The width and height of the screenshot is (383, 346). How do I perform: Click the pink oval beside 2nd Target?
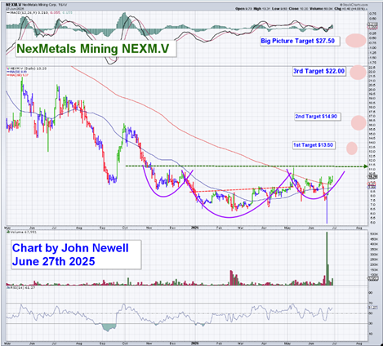pyautogui.click(x=359, y=122)
